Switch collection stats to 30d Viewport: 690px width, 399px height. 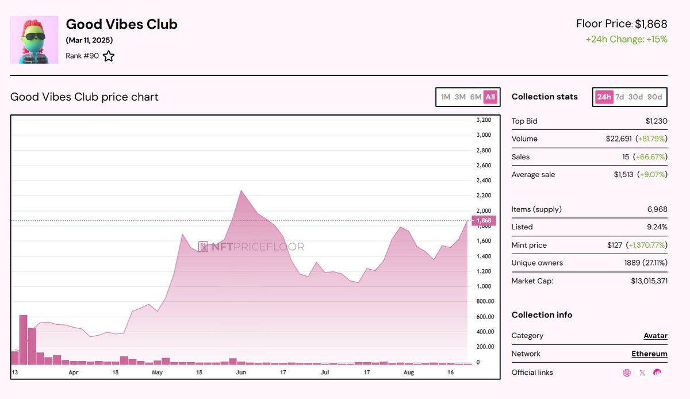coord(635,97)
